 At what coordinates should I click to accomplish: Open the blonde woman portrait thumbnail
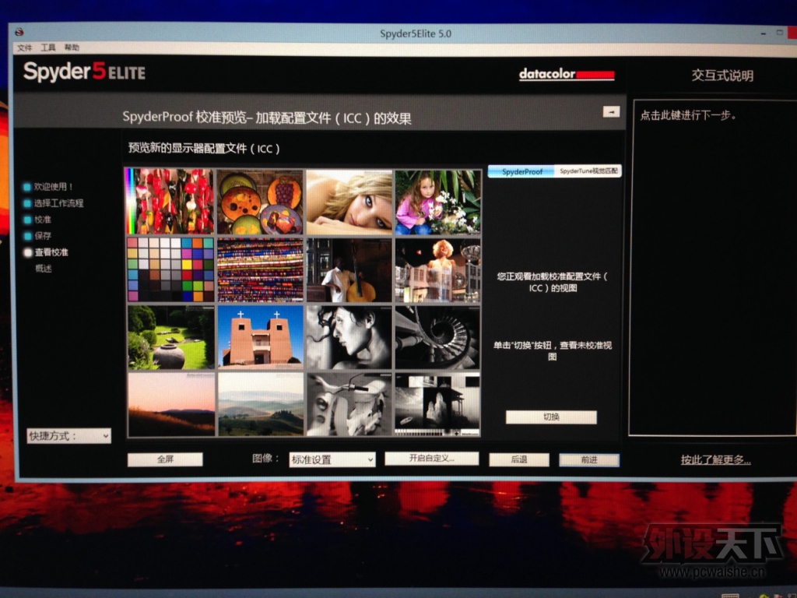click(x=349, y=202)
